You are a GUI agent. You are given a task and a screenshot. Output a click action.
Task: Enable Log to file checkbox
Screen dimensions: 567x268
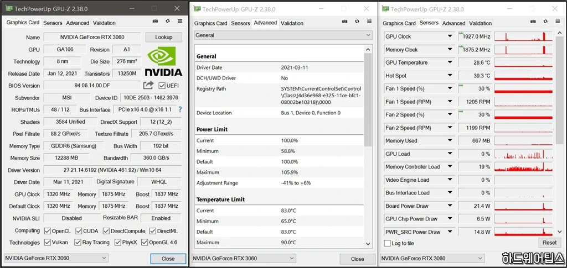click(387, 244)
